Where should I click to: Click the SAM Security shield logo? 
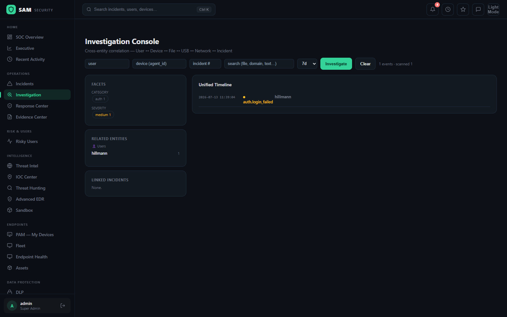11,10
